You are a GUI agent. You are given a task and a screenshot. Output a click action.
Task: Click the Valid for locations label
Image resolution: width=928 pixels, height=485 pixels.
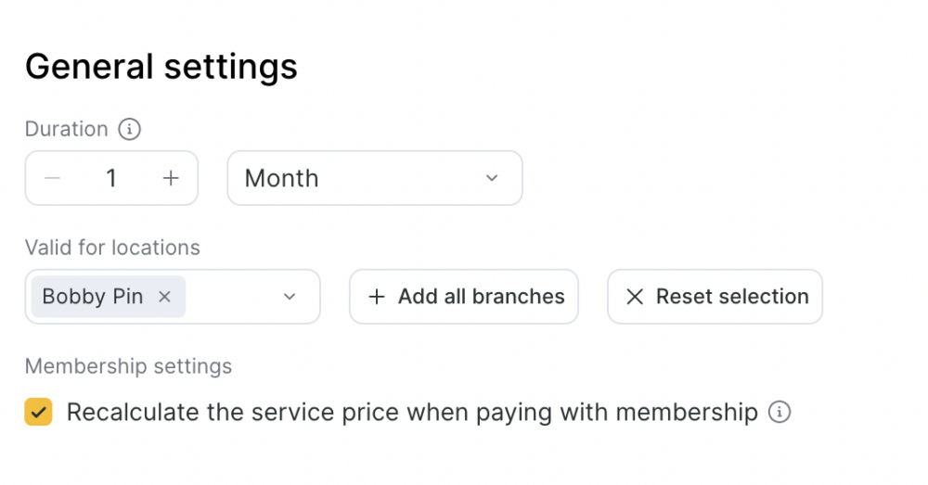point(112,248)
